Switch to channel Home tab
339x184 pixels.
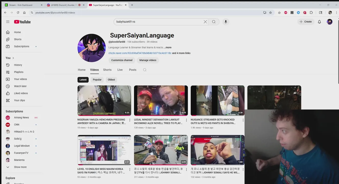tap(82, 70)
